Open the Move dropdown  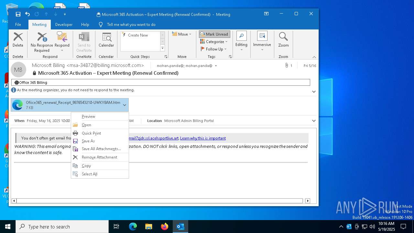coord(182,34)
